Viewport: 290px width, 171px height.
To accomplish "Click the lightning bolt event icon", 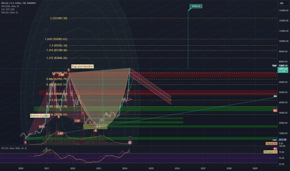I will tap(130, 138).
